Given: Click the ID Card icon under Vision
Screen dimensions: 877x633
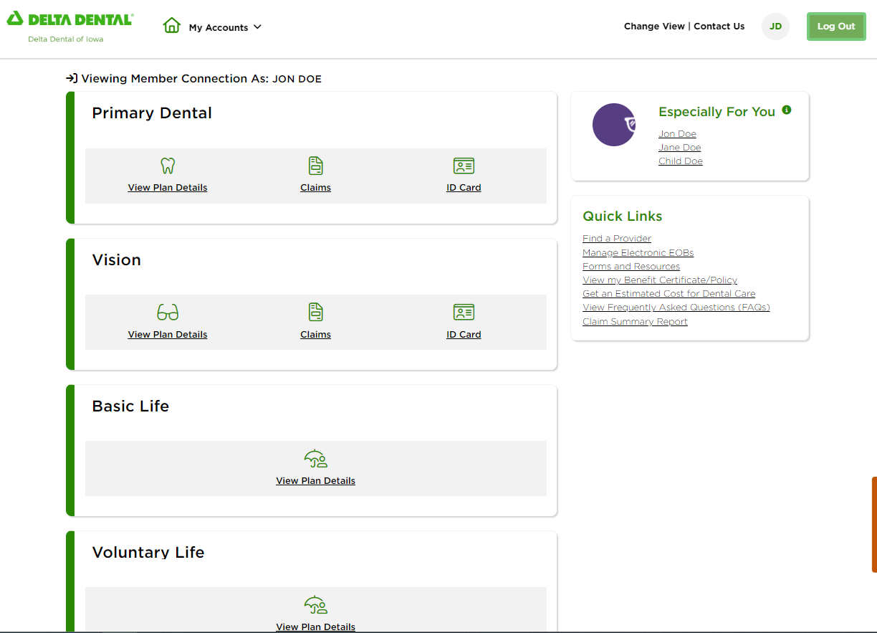Looking at the screenshot, I should pyautogui.click(x=464, y=312).
